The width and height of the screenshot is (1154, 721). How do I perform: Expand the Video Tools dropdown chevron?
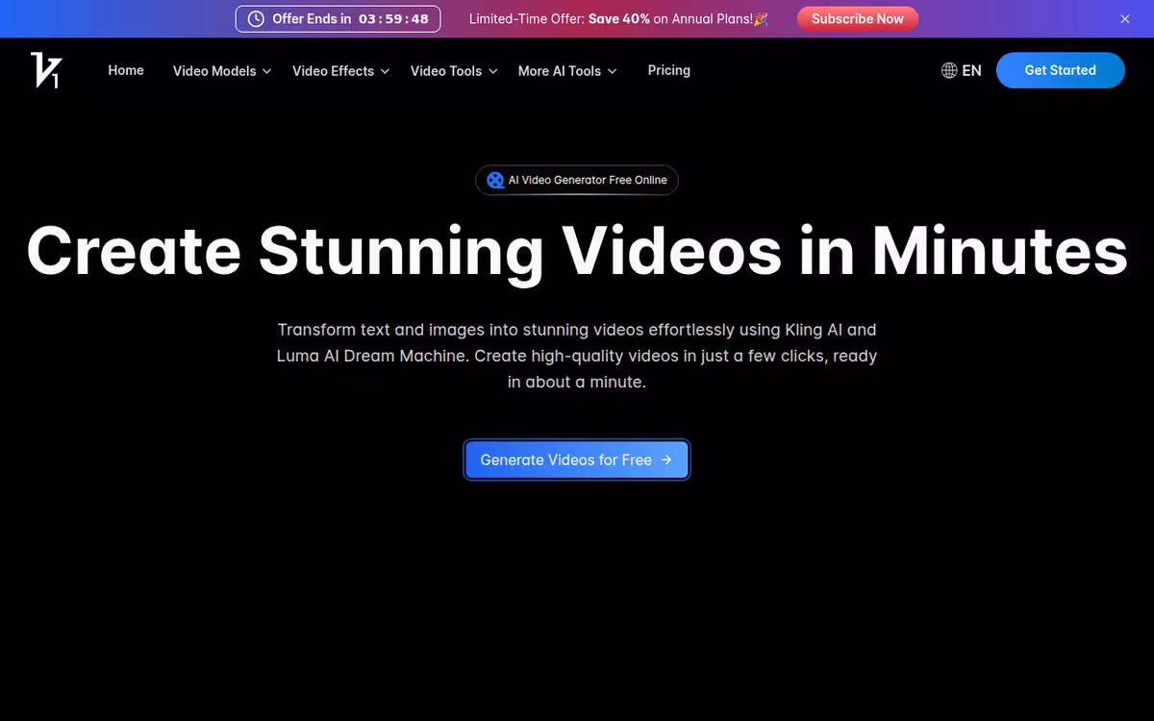point(492,71)
